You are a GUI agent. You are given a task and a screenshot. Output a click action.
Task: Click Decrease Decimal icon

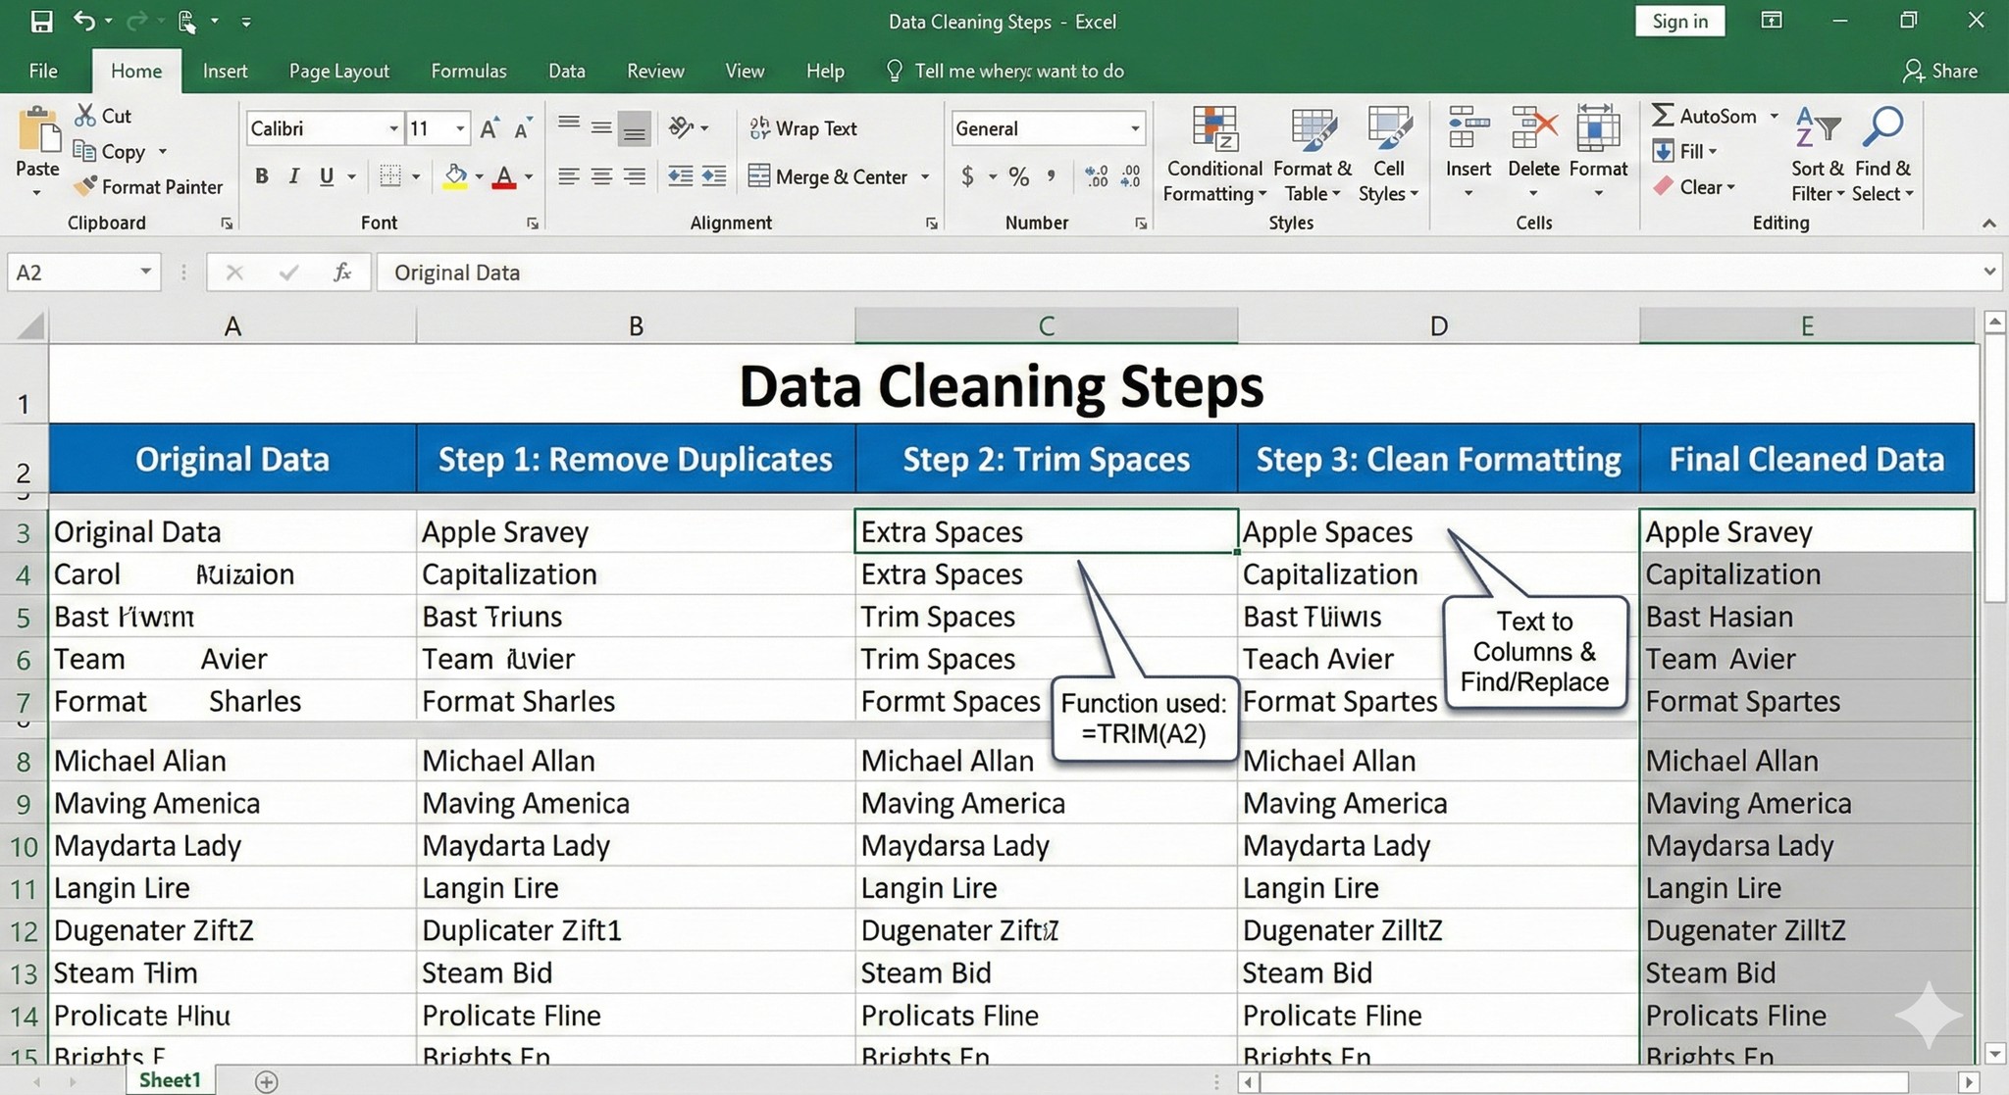1131,176
